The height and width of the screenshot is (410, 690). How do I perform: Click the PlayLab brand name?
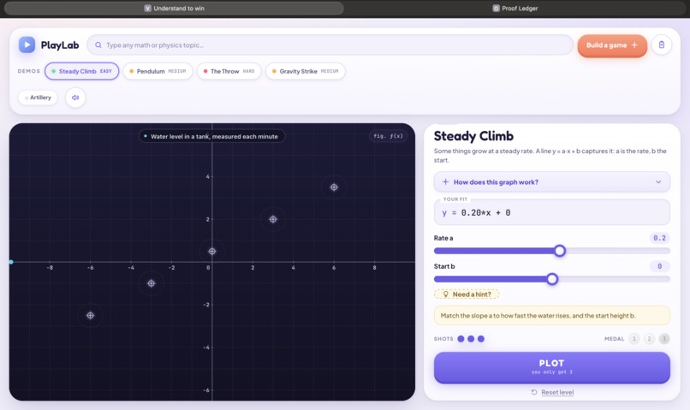coord(60,45)
